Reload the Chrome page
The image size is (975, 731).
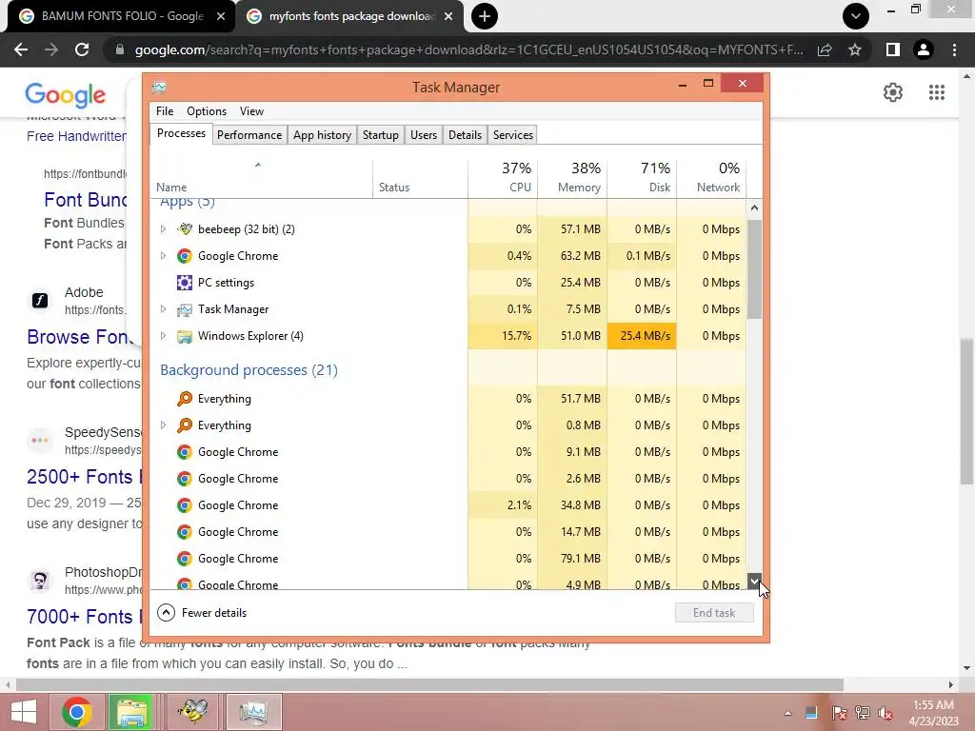coord(82,49)
